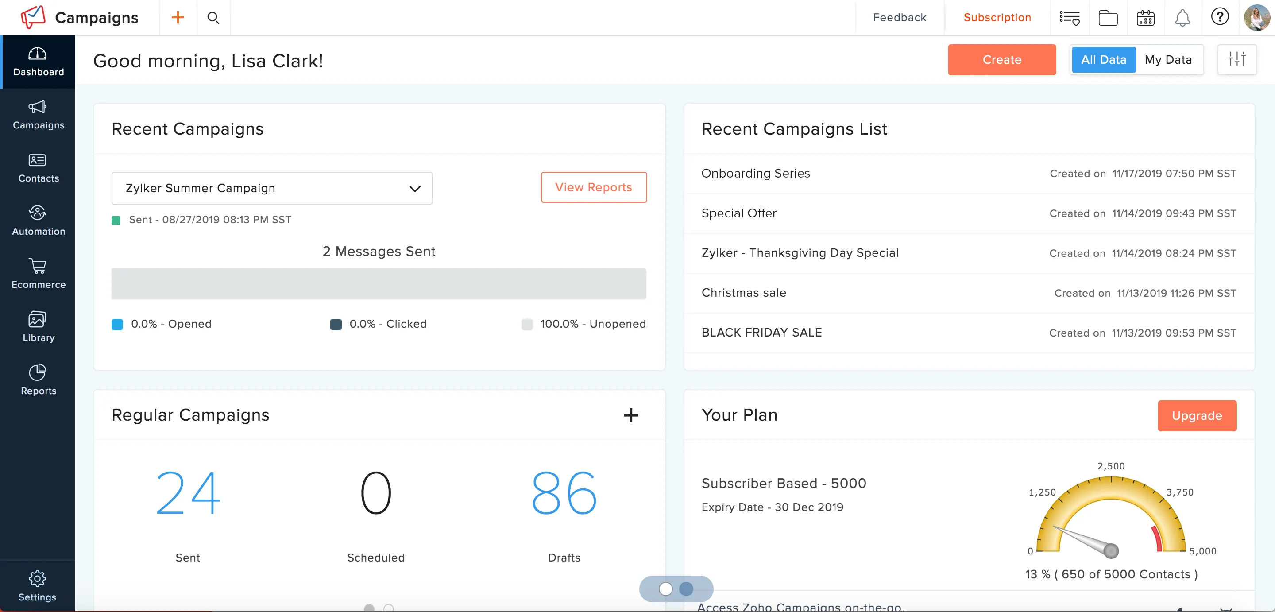Click the messages sent progress bar

tap(379, 284)
